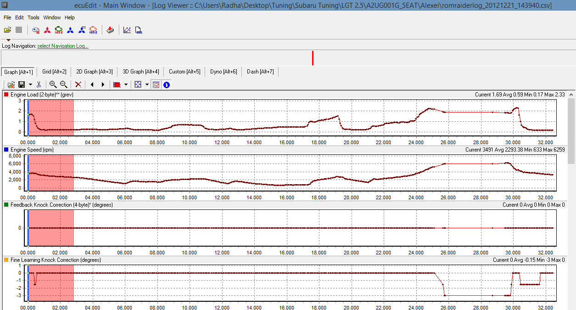Step to the next data point arrow
The image size is (576, 310).
[x=103, y=85]
